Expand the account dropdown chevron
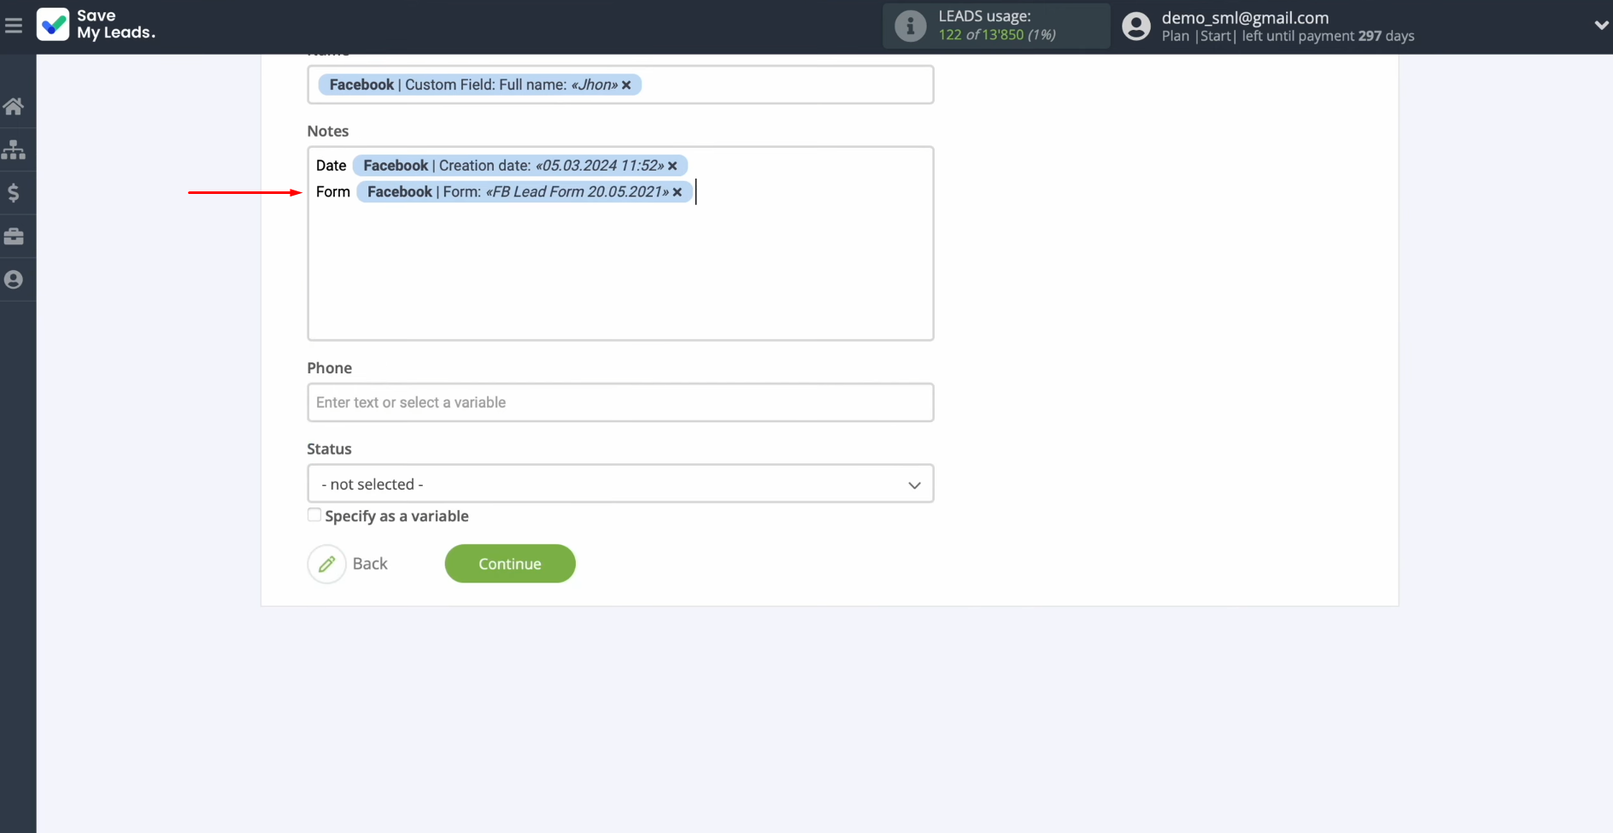 pyautogui.click(x=1601, y=26)
